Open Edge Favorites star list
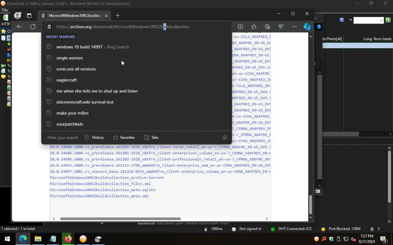This screenshot has height=245, width=393. click(254, 27)
